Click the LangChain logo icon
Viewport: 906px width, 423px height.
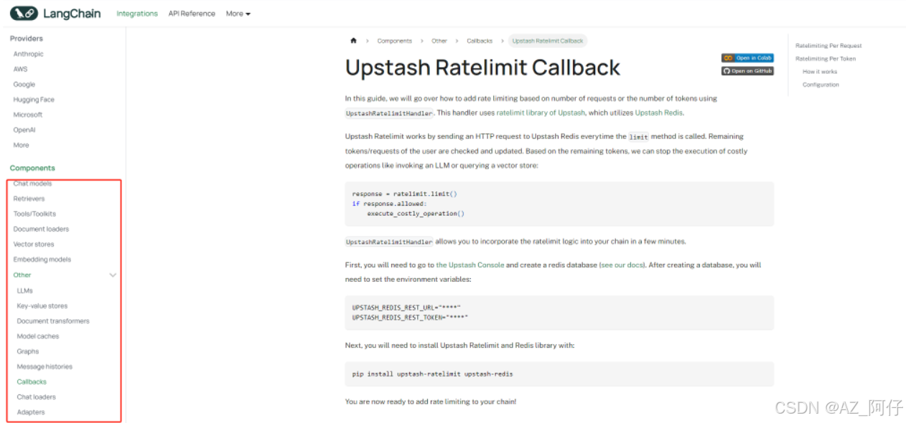tap(23, 13)
